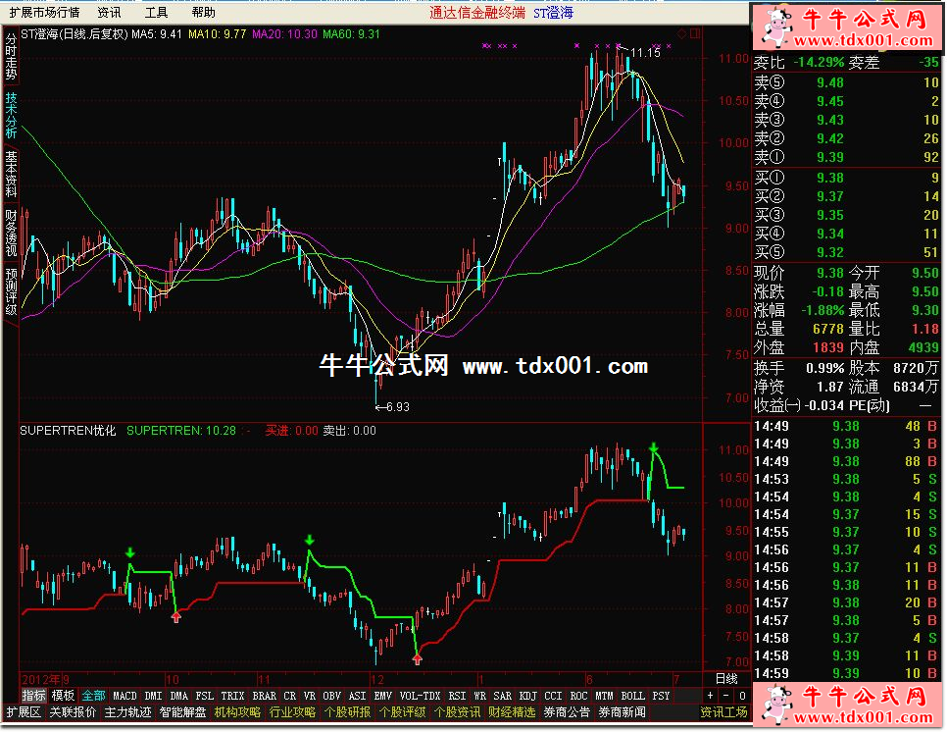Open the 个股研报 link
This screenshot has height=732, width=947.
[347, 712]
